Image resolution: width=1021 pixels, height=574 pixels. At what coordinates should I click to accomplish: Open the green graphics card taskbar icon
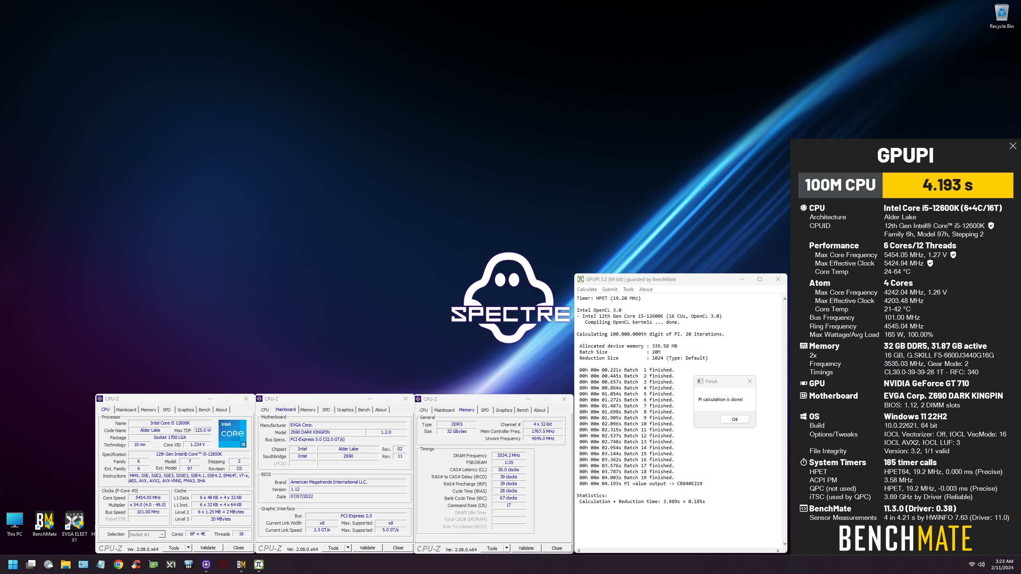click(154, 564)
